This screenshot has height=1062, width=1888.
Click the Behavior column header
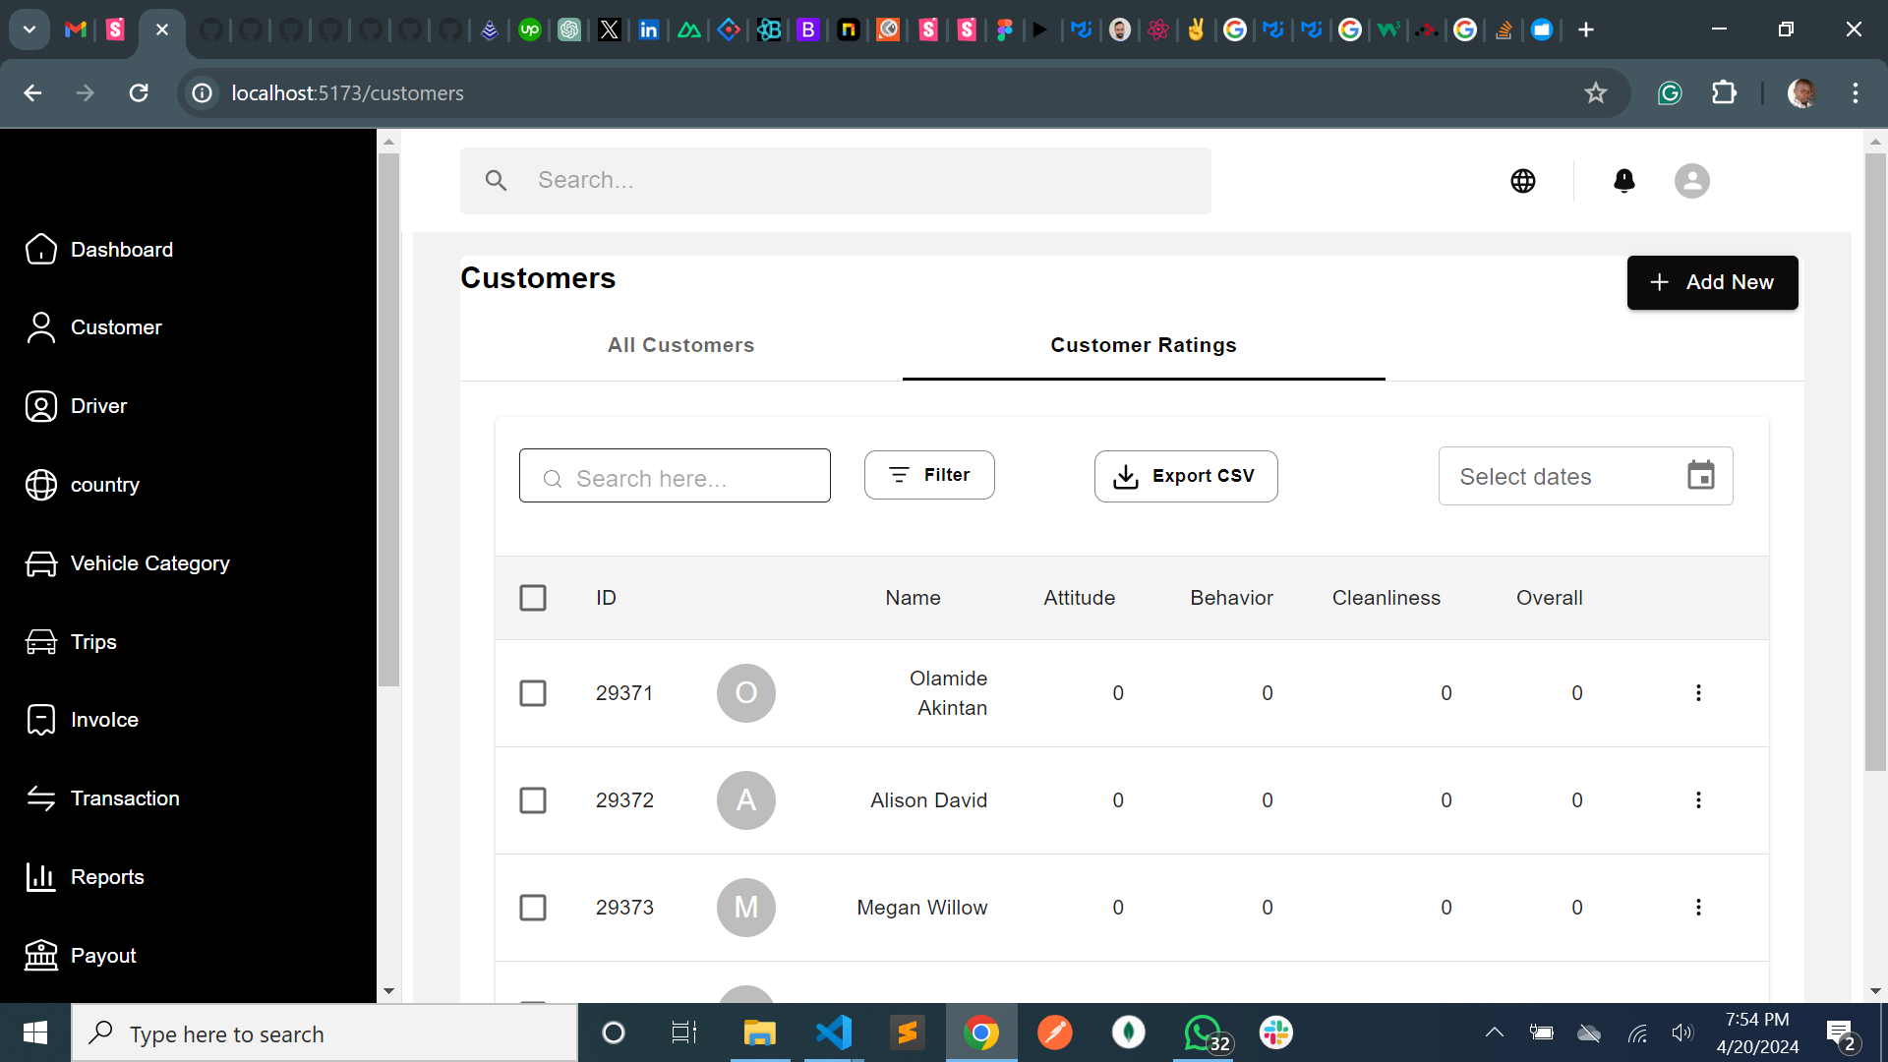coord(1231,598)
